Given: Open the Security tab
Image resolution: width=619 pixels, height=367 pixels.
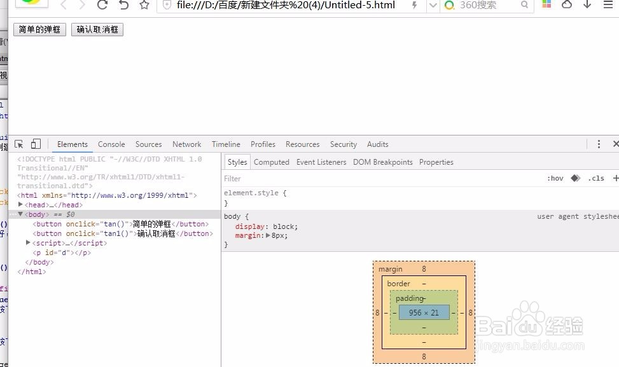Looking at the screenshot, I should point(344,144).
